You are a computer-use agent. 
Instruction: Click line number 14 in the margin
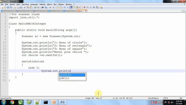tap(5, 55)
